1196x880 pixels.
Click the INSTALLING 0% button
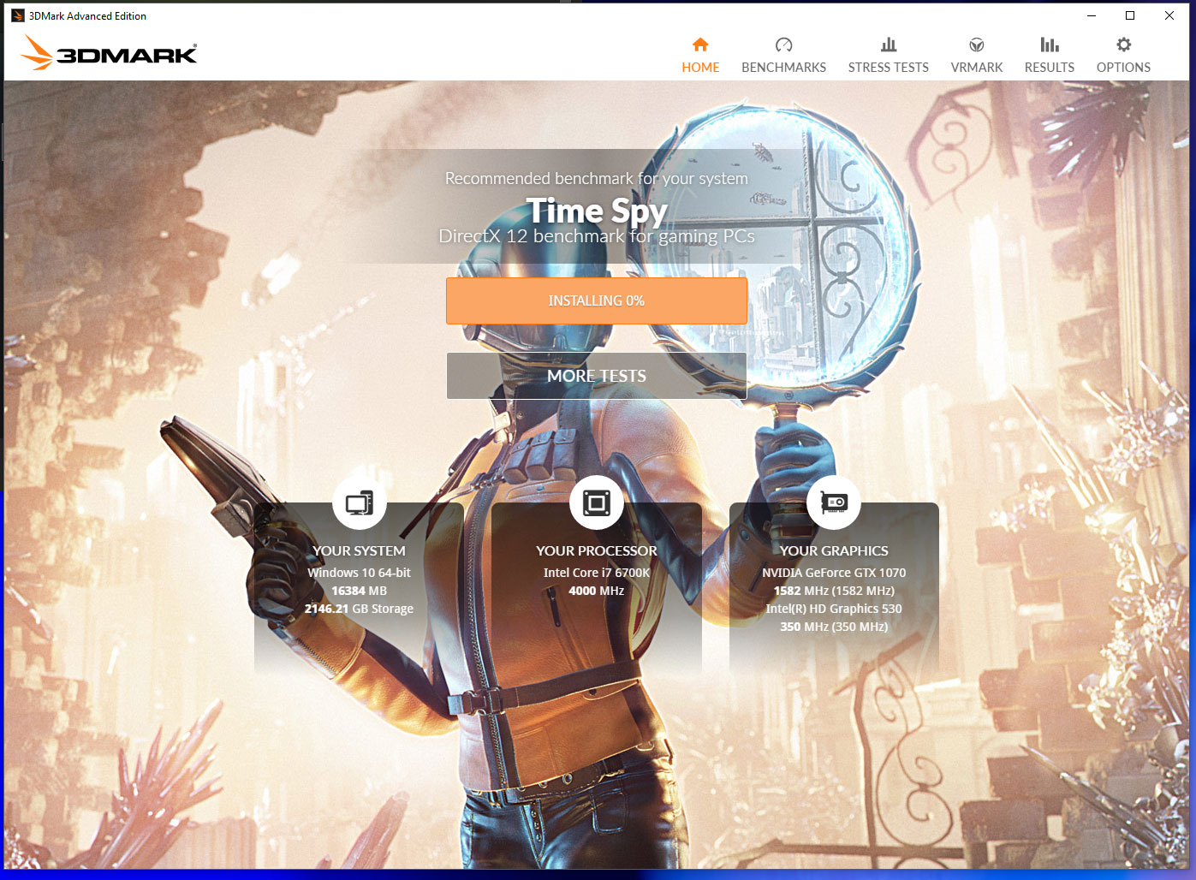tap(597, 300)
